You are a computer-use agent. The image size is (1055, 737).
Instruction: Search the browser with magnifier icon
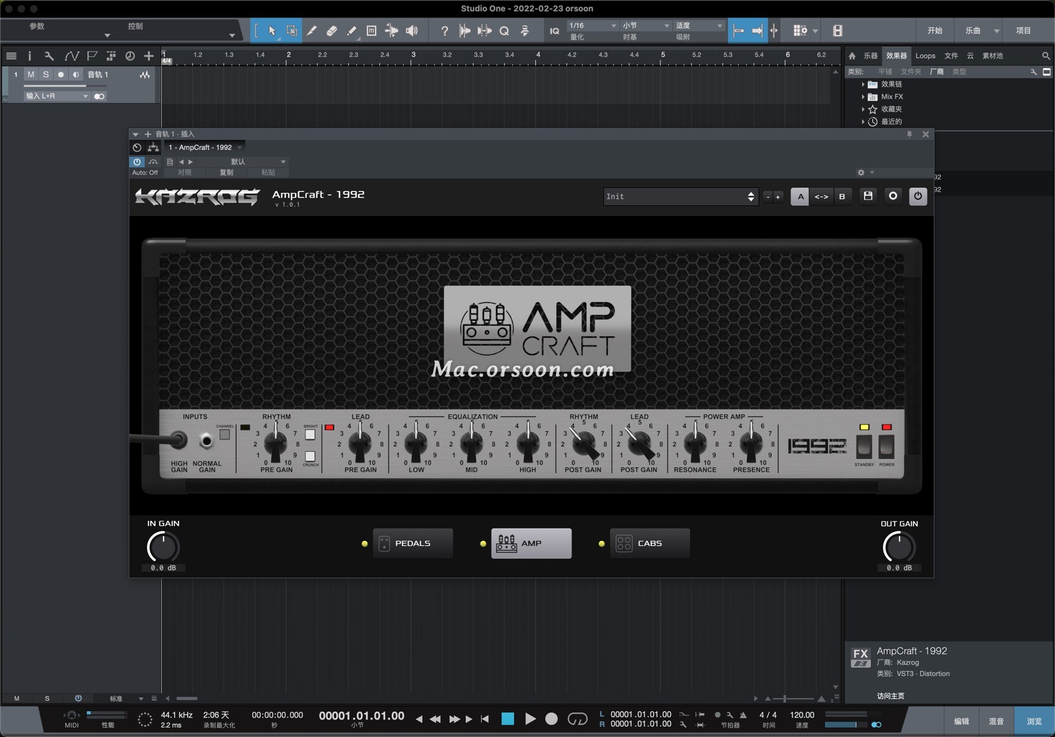pos(1046,56)
